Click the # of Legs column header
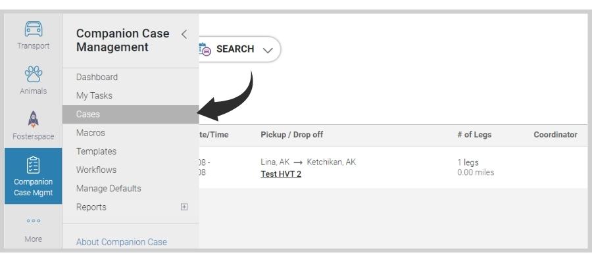The height and width of the screenshot is (263, 592). [474, 135]
